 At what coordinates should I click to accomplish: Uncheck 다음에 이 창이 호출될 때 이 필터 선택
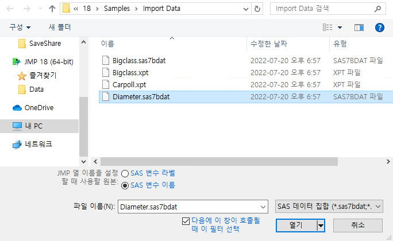click(186, 221)
